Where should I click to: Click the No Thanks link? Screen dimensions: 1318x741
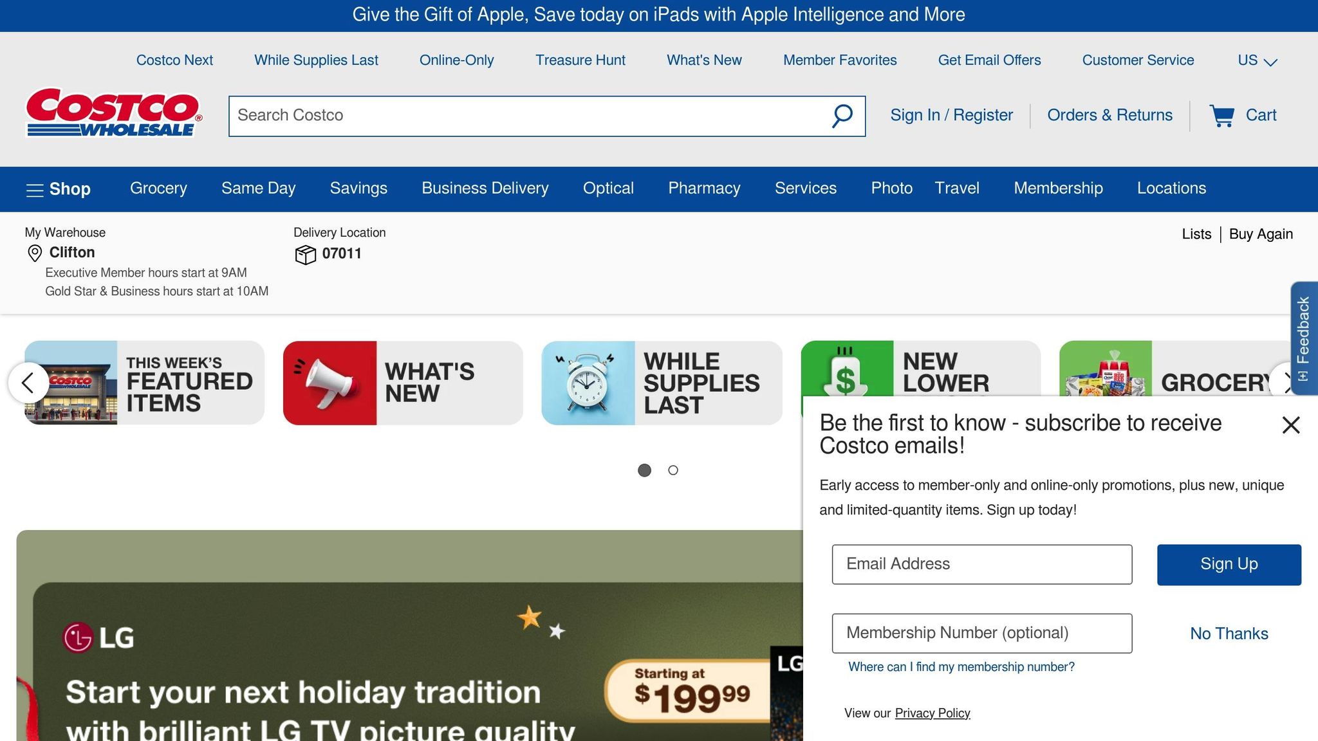pos(1229,634)
